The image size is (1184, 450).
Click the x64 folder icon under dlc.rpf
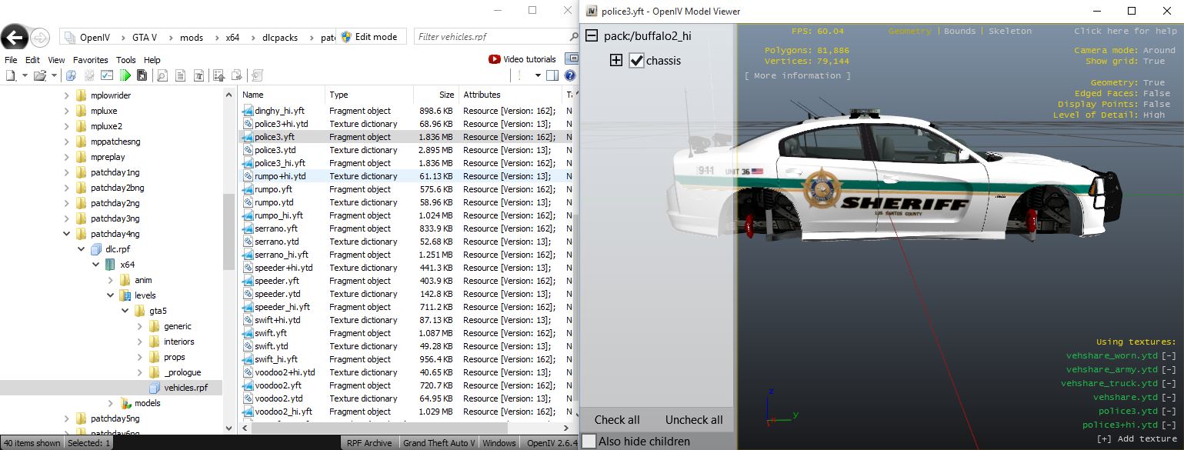110,265
